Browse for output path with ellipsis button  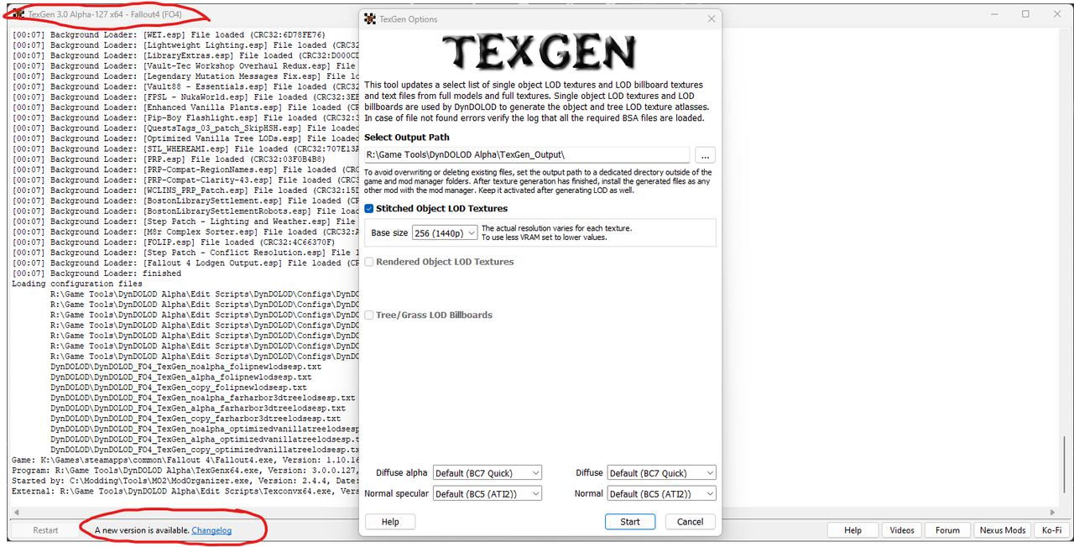coord(706,155)
